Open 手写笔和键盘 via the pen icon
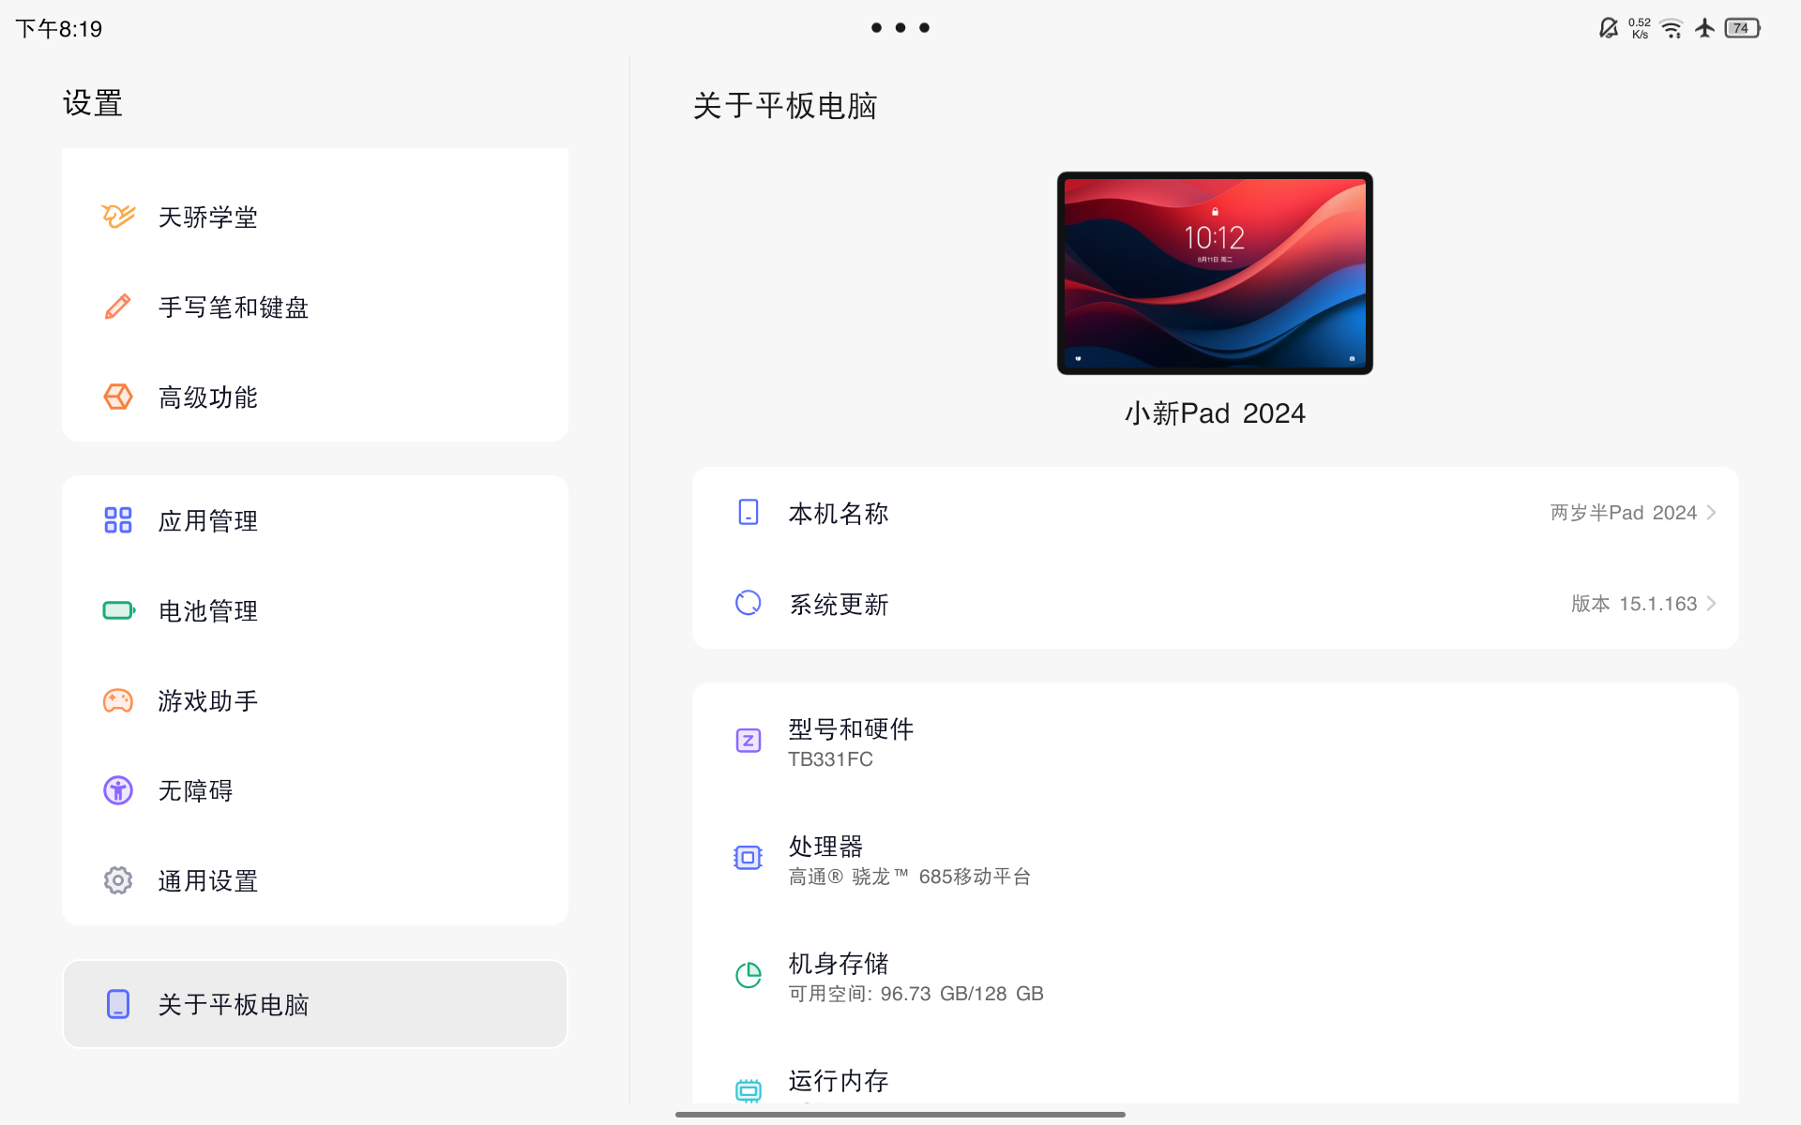Screen dimensions: 1801x1125 pyautogui.click(x=117, y=307)
